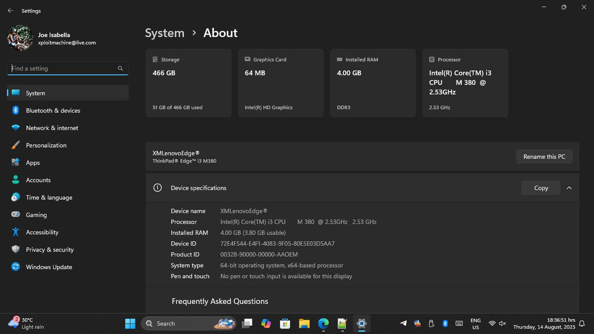
Task: Open the Windows Start menu
Action: [130, 323]
